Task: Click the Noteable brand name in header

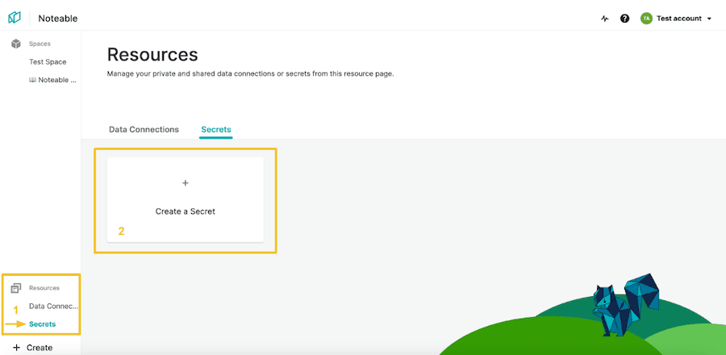Action: point(58,19)
